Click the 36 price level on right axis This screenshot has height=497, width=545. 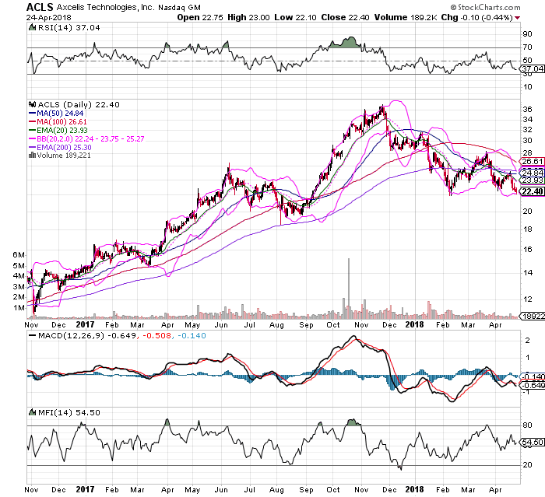(x=527, y=110)
